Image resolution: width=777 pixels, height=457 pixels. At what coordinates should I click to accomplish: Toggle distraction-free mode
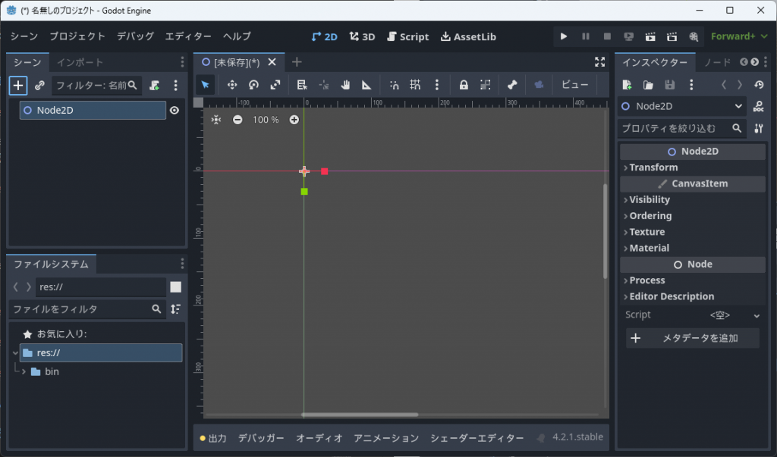(599, 62)
